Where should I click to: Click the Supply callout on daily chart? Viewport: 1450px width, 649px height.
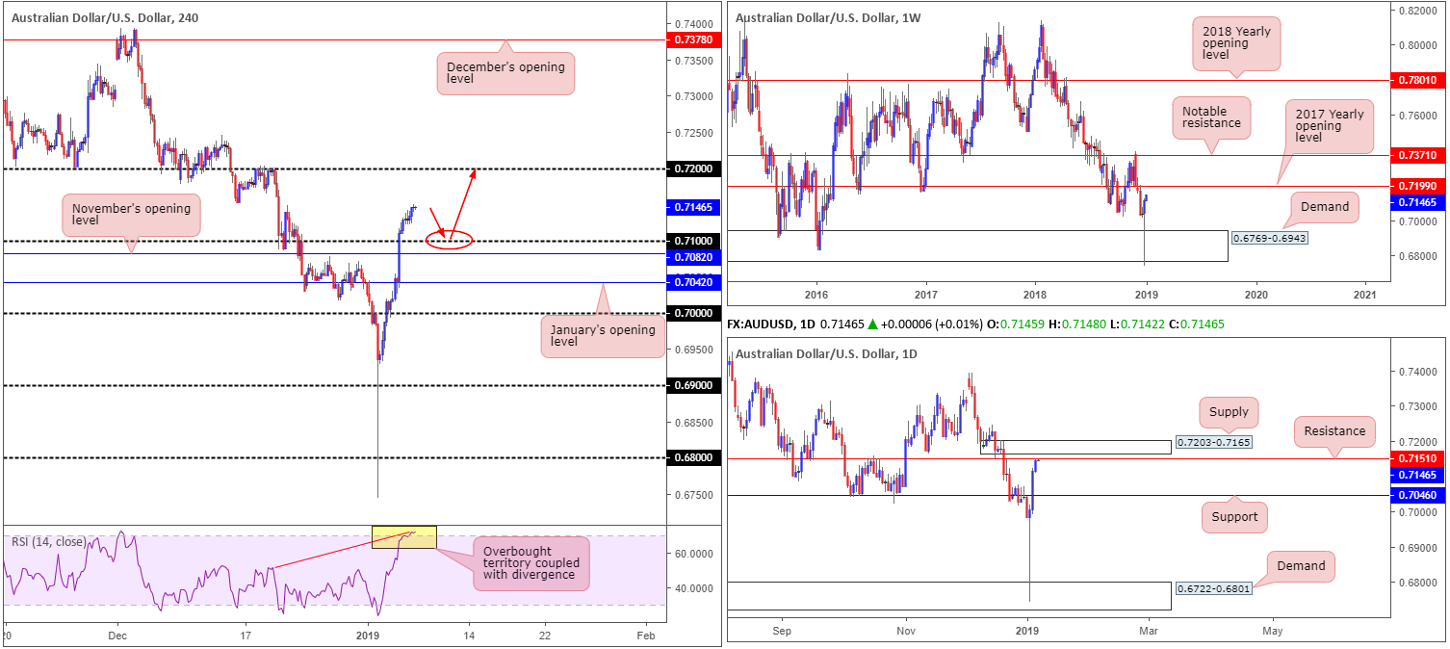(x=1229, y=412)
